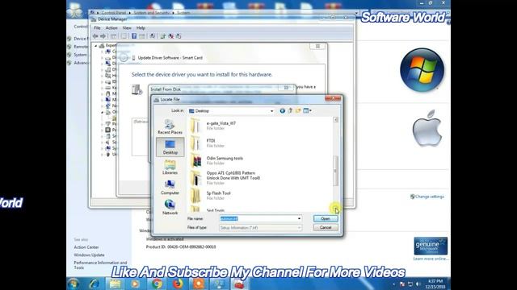Click the blue Help icon in Device Manager toolbar
517x290 pixels.
134,36
